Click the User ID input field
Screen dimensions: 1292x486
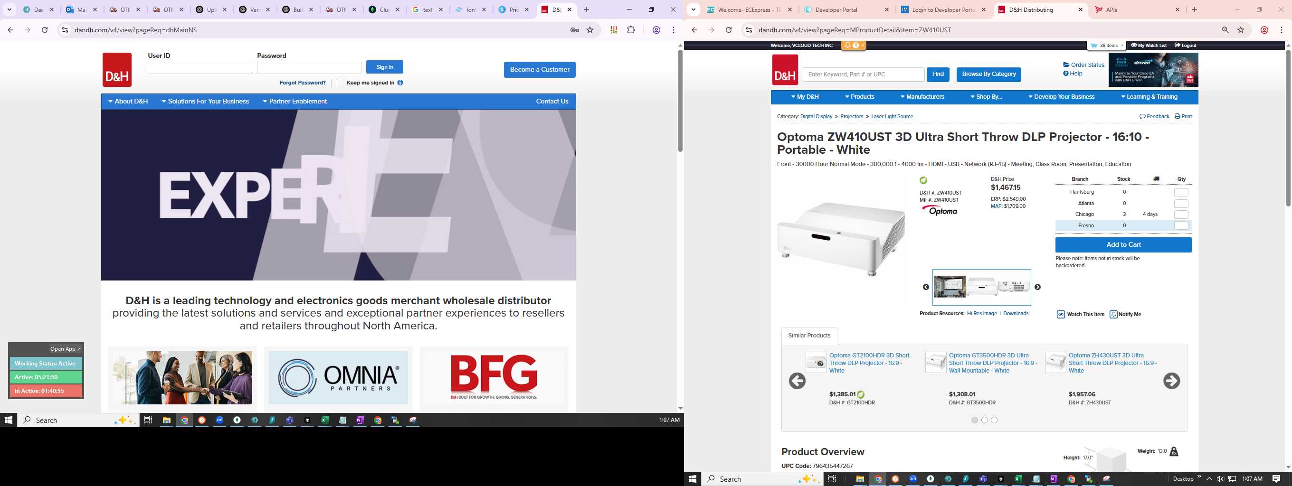199,68
